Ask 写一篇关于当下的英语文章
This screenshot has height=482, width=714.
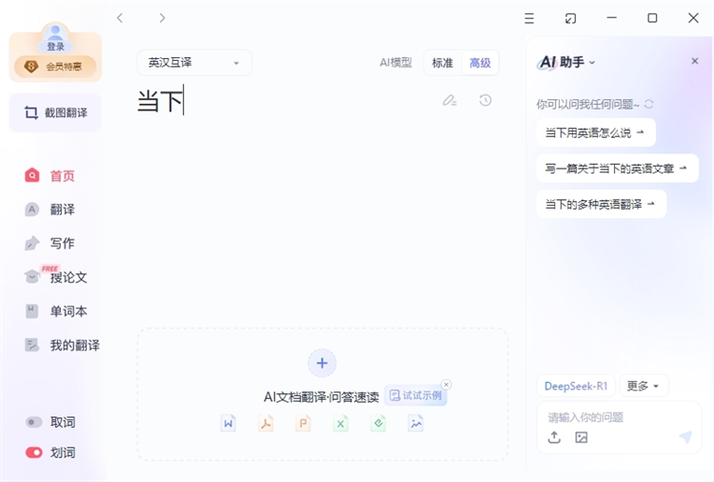pos(617,169)
